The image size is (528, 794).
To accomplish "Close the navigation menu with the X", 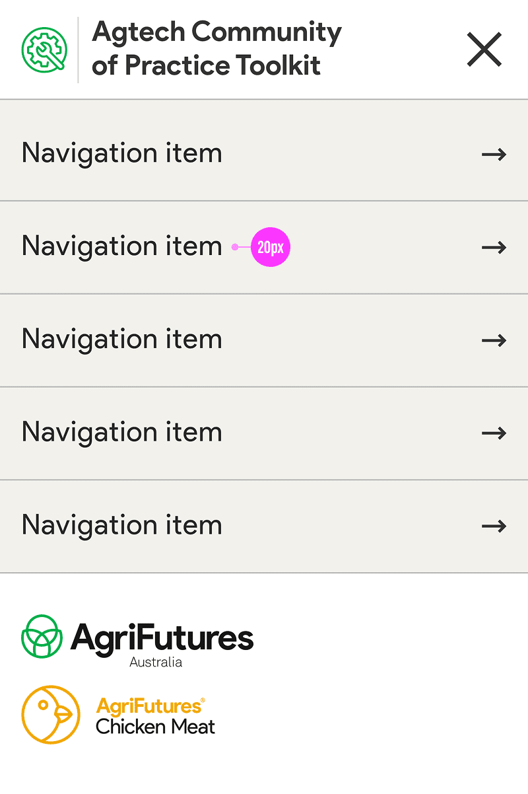I will pos(484,50).
